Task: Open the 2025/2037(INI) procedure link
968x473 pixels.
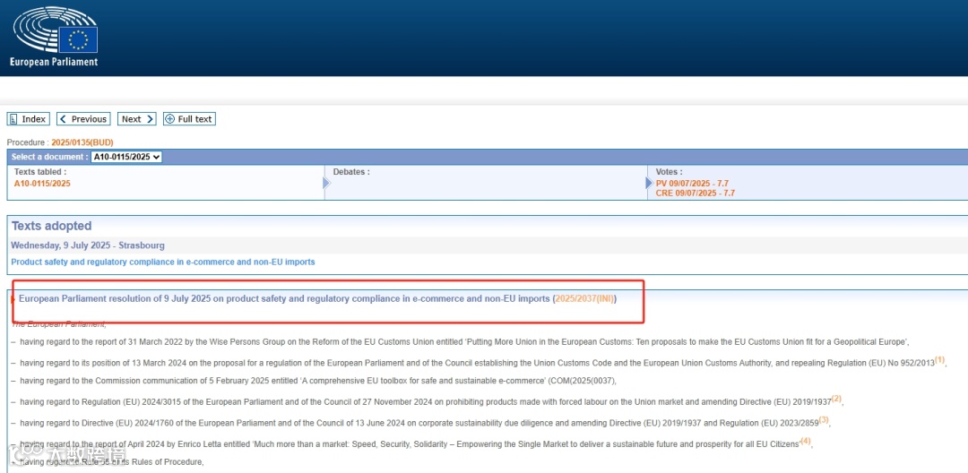Action: pyautogui.click(x=584, y=298)
